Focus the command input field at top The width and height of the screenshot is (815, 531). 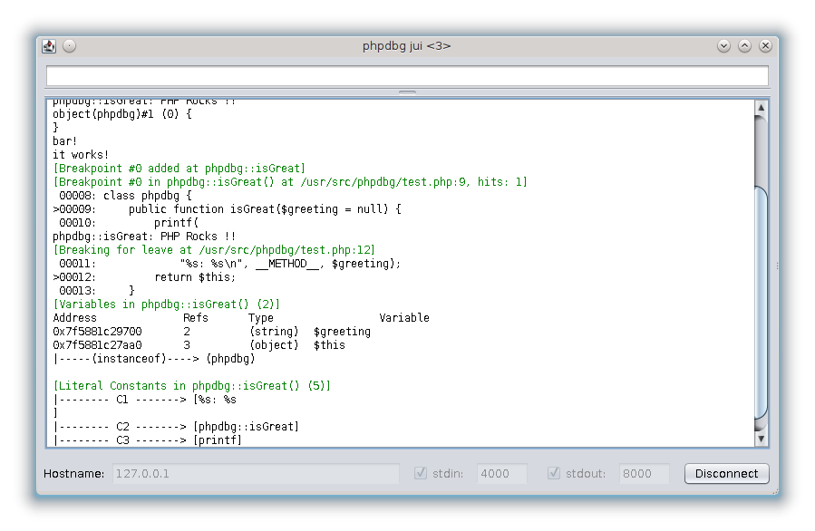[407, 76]
